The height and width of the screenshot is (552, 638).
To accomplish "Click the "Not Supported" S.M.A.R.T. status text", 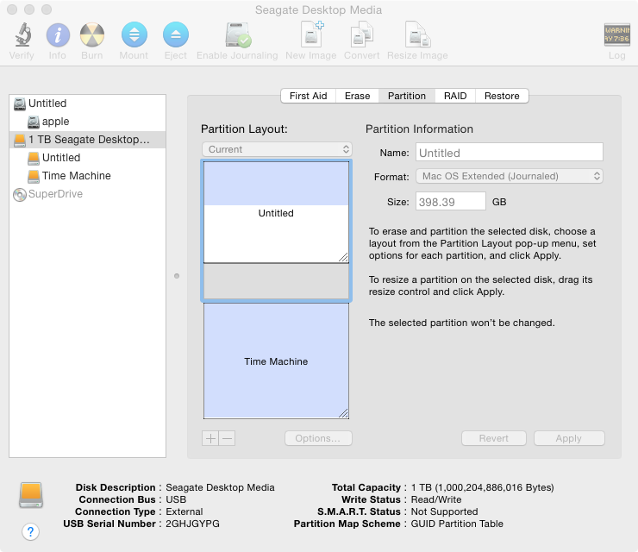I will (444, 511).
